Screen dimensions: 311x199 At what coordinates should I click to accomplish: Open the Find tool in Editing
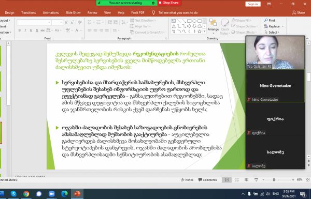(x=270, y=20)
